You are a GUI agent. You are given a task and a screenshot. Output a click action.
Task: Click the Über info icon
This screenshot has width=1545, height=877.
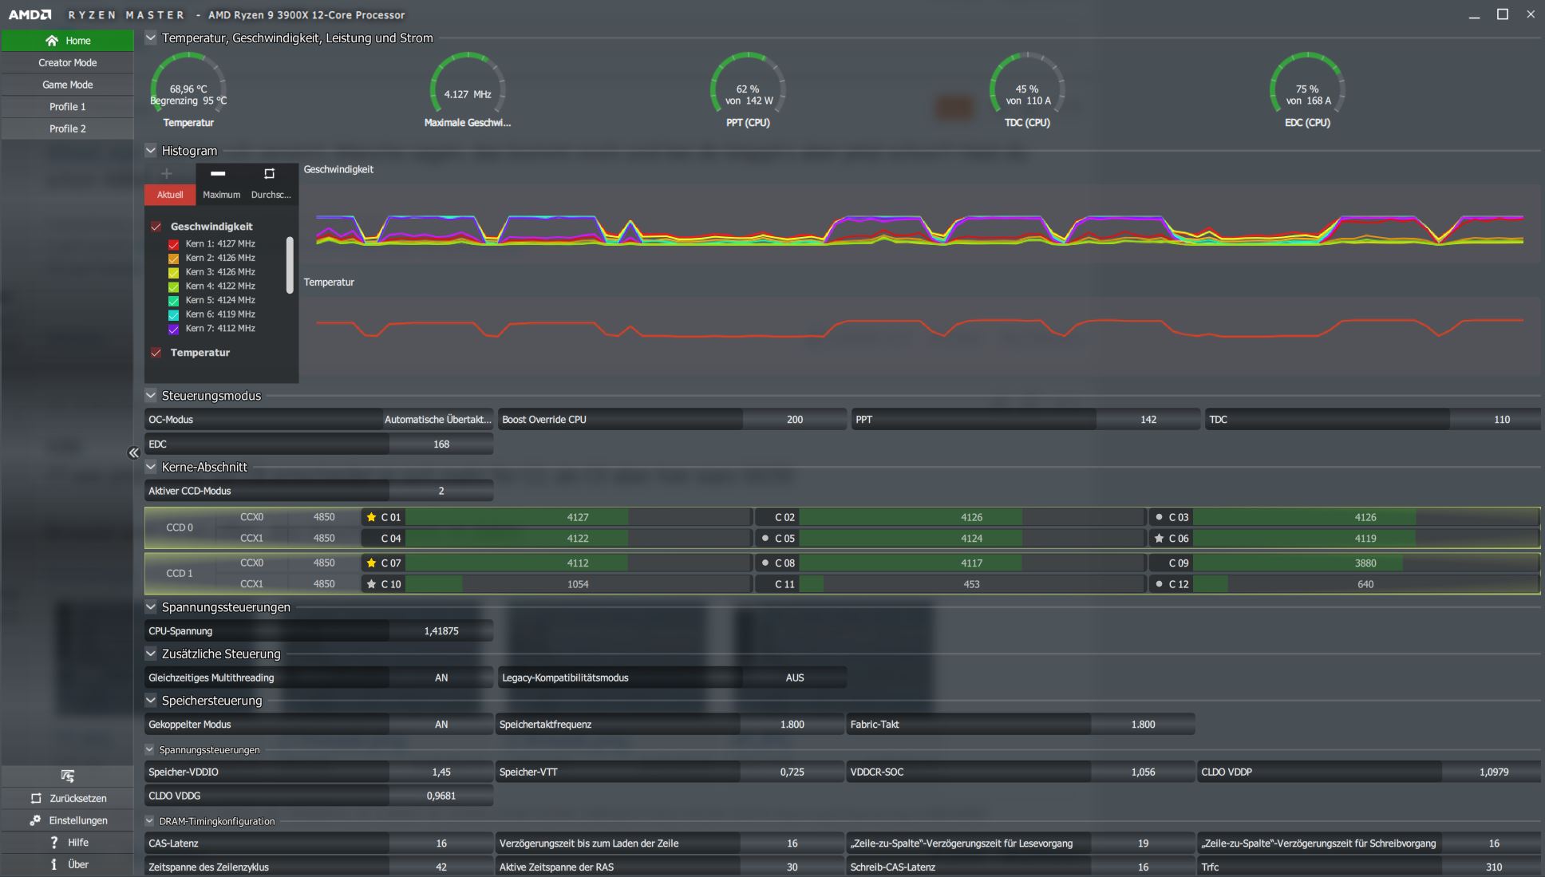click(x=53, y=864)
